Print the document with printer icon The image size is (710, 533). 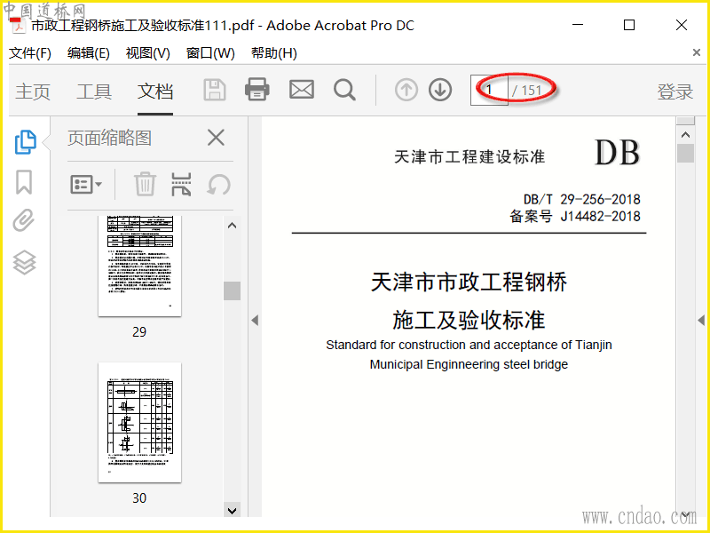coord(257,90)
